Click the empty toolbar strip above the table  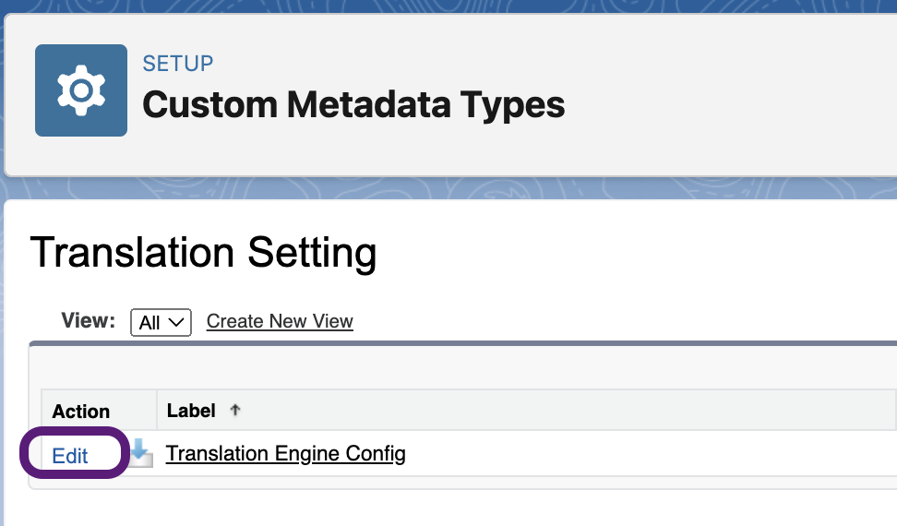(x=461, y=366)
